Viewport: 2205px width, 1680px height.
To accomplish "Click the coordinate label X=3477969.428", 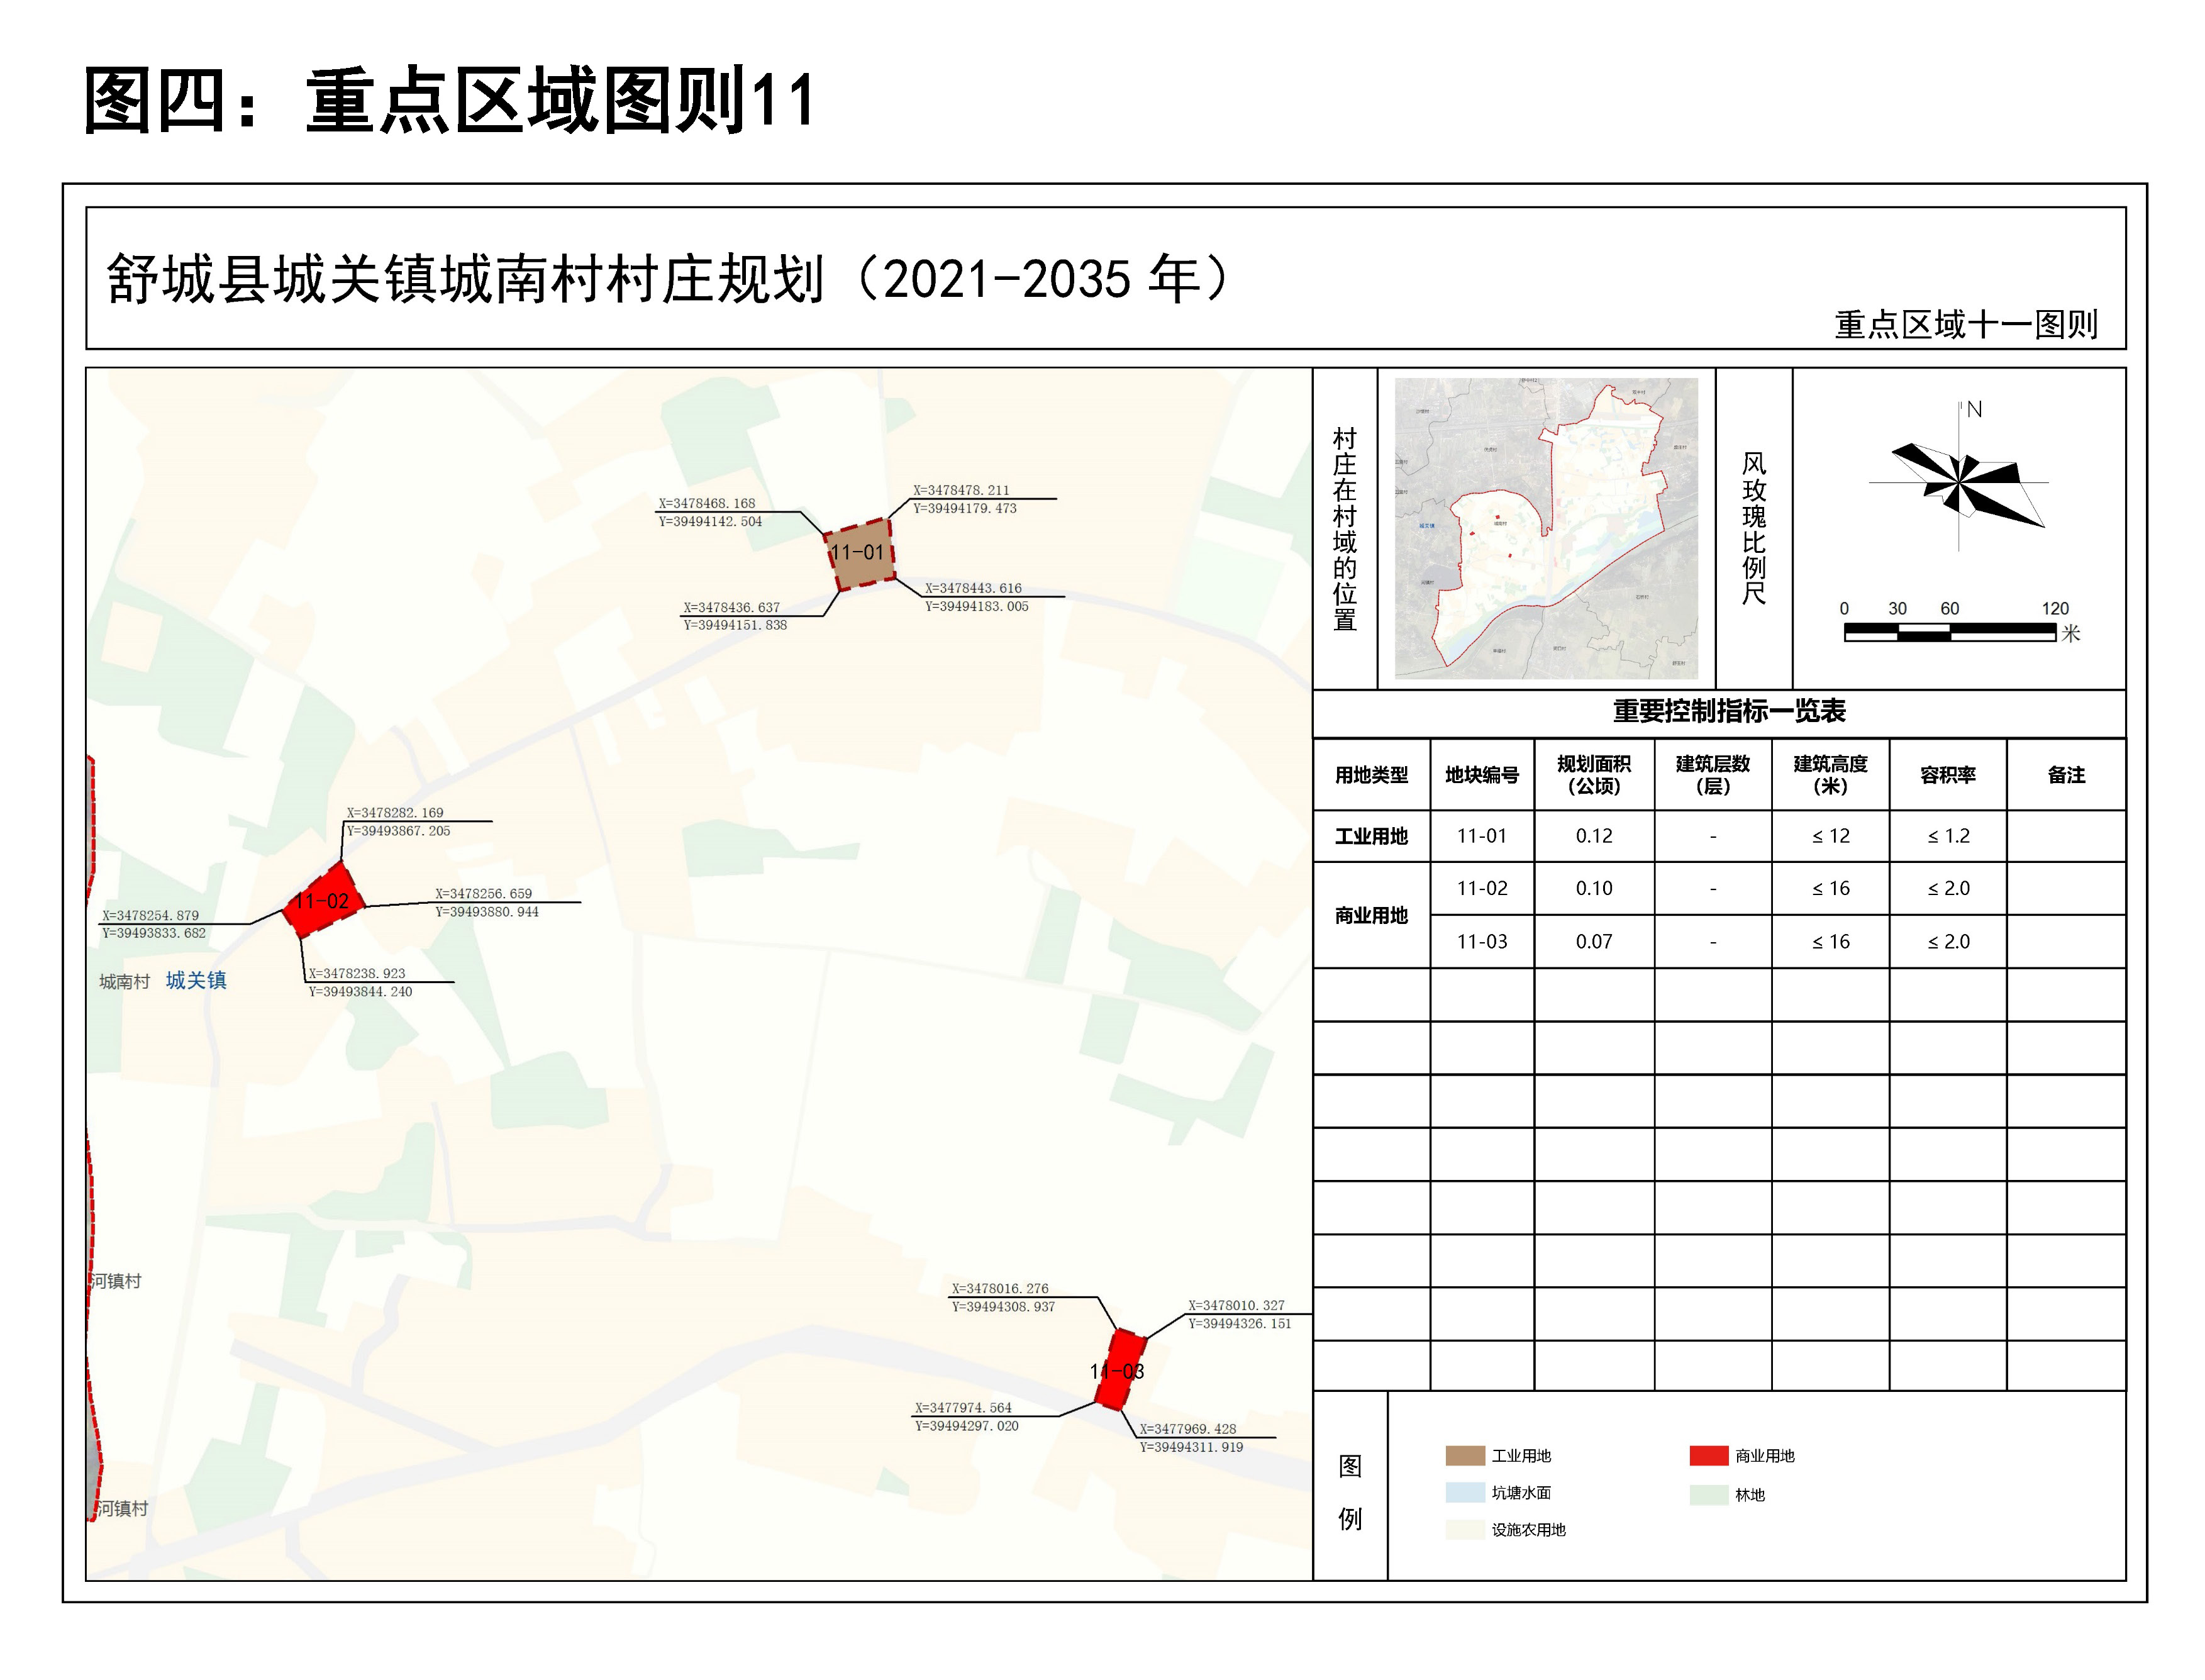I will (1188, 1429).
